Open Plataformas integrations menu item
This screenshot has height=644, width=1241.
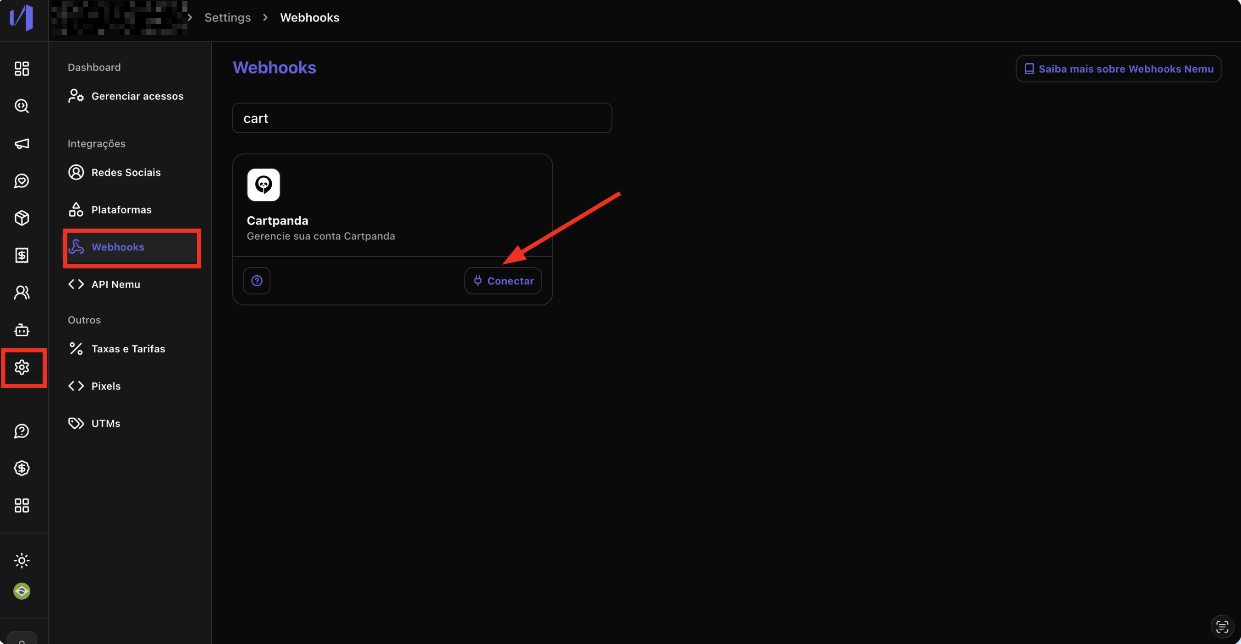121,209
